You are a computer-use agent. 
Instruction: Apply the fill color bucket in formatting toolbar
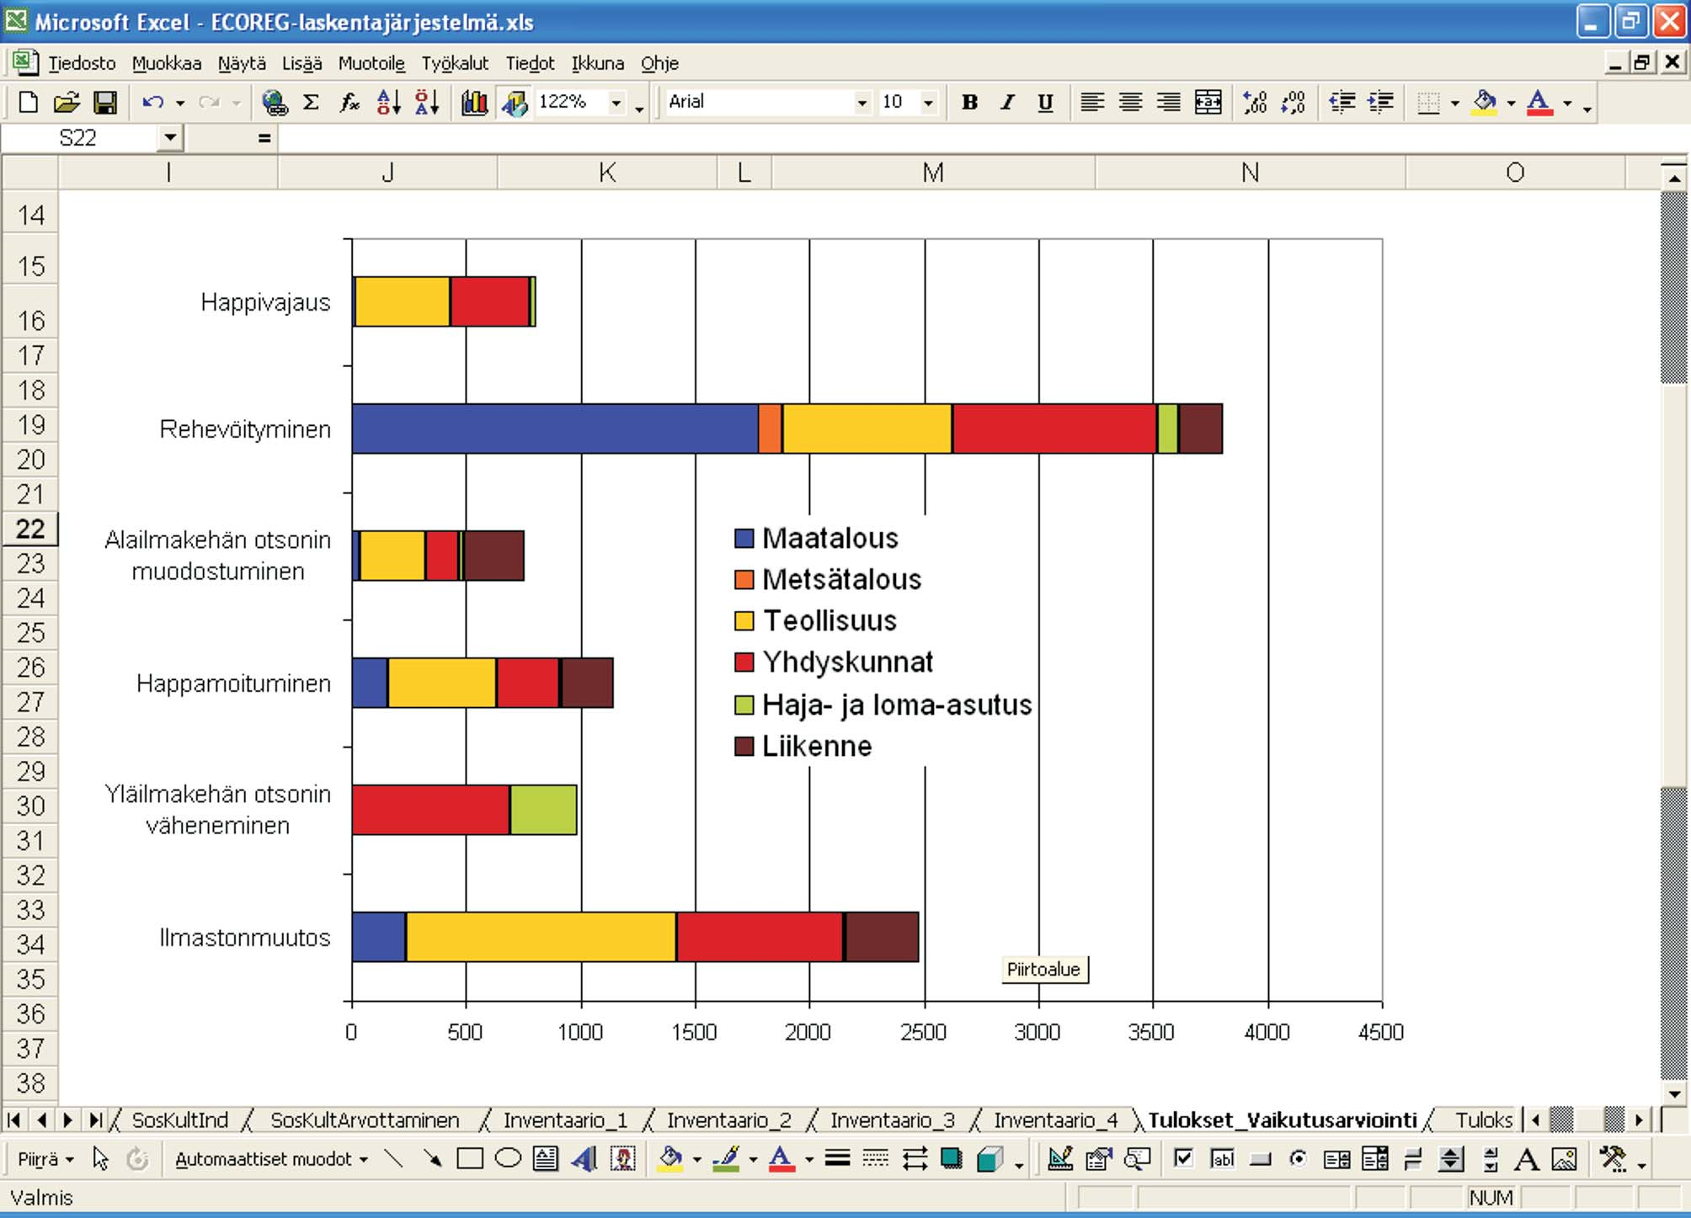pos(1484,103)
